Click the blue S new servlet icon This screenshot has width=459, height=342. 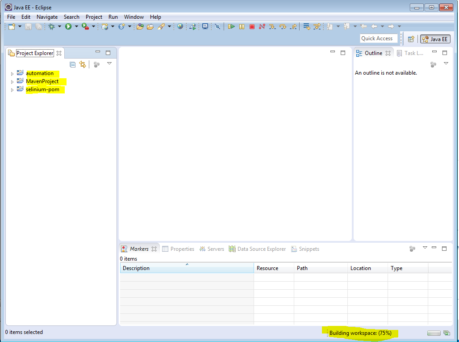(x=121, y=27)
